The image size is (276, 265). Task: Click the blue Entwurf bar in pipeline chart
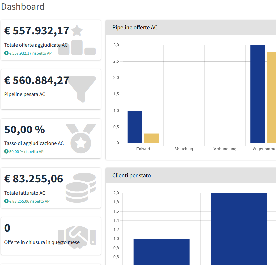[135, 127]
